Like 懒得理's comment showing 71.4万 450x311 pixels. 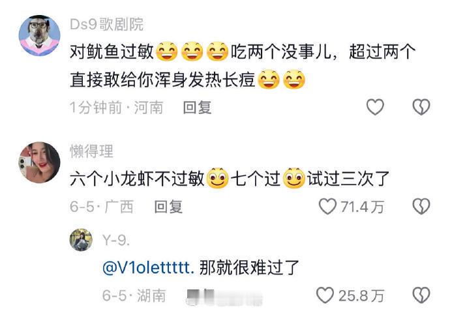click(327, 206)
